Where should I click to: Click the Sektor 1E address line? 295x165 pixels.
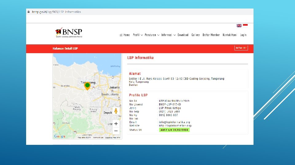176,79
